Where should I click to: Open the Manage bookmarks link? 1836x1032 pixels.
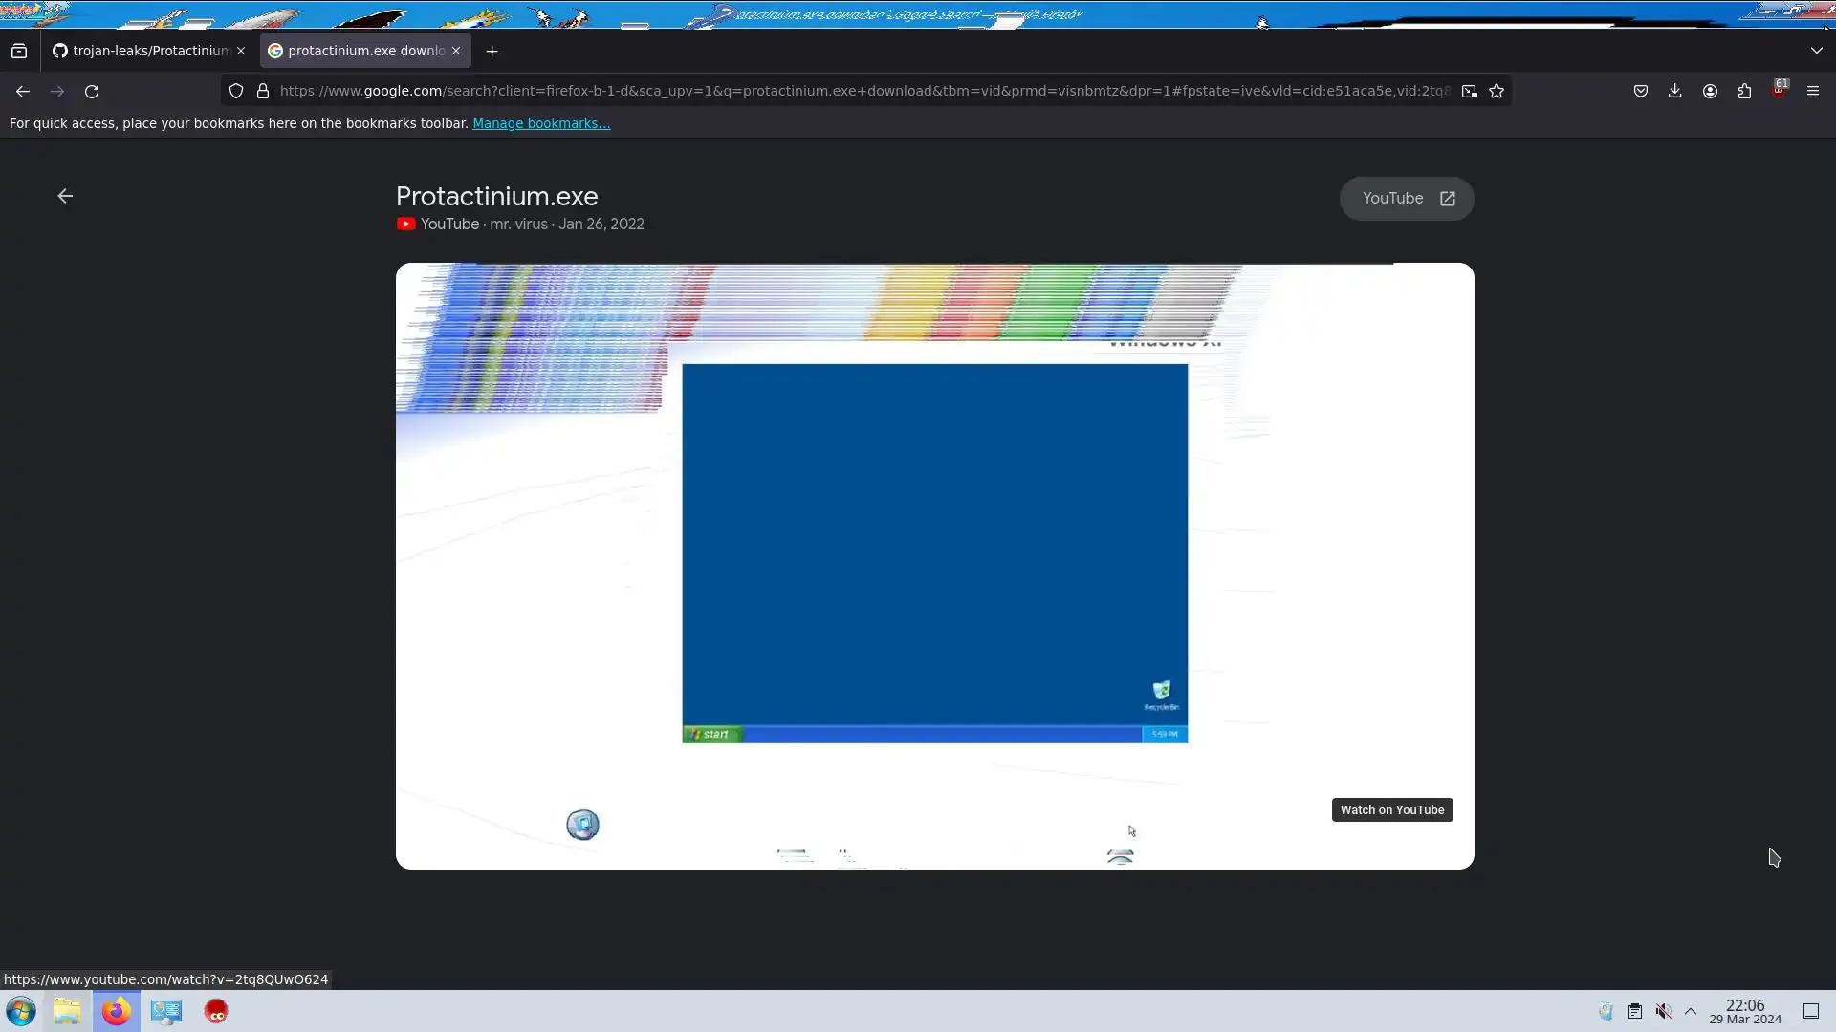click(541, 123)
